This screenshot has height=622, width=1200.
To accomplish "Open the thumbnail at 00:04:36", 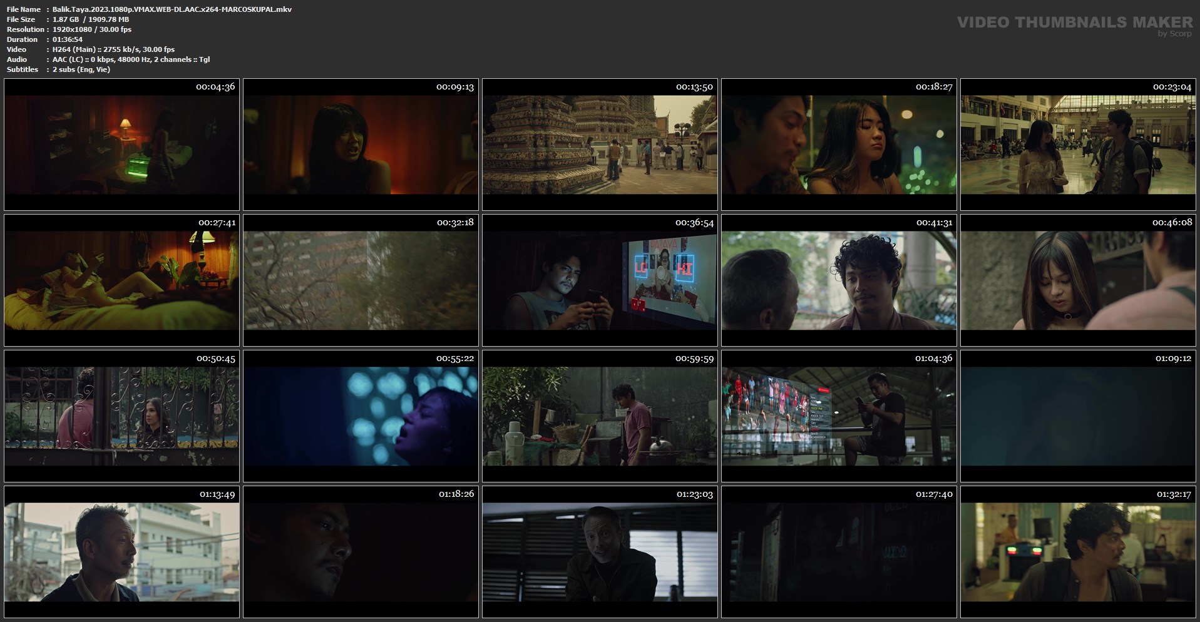I will click(121, 145).
